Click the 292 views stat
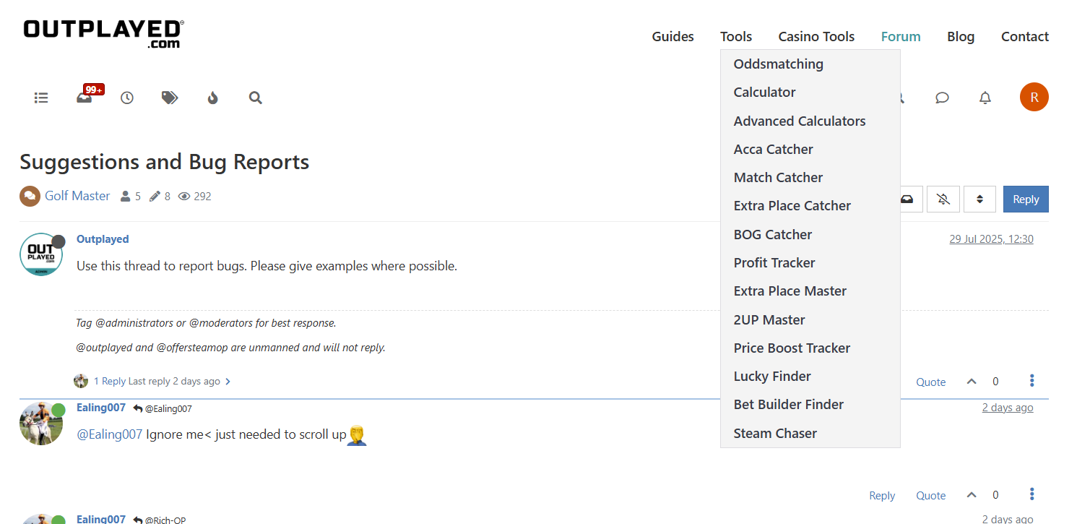 pos(195,196)
